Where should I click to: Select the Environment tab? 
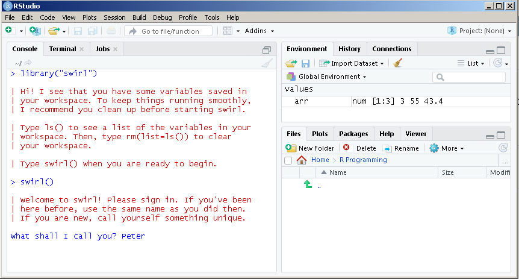[x=307, y=49]
